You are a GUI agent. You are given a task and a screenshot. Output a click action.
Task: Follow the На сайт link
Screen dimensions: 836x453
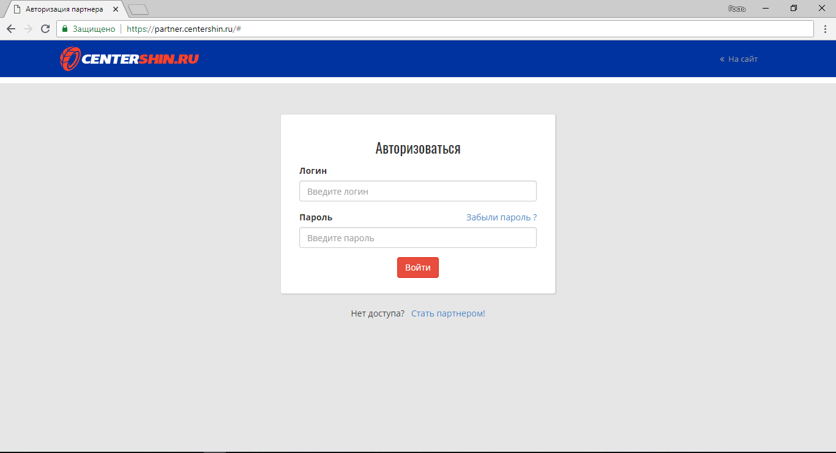click(x=739, y=59)
